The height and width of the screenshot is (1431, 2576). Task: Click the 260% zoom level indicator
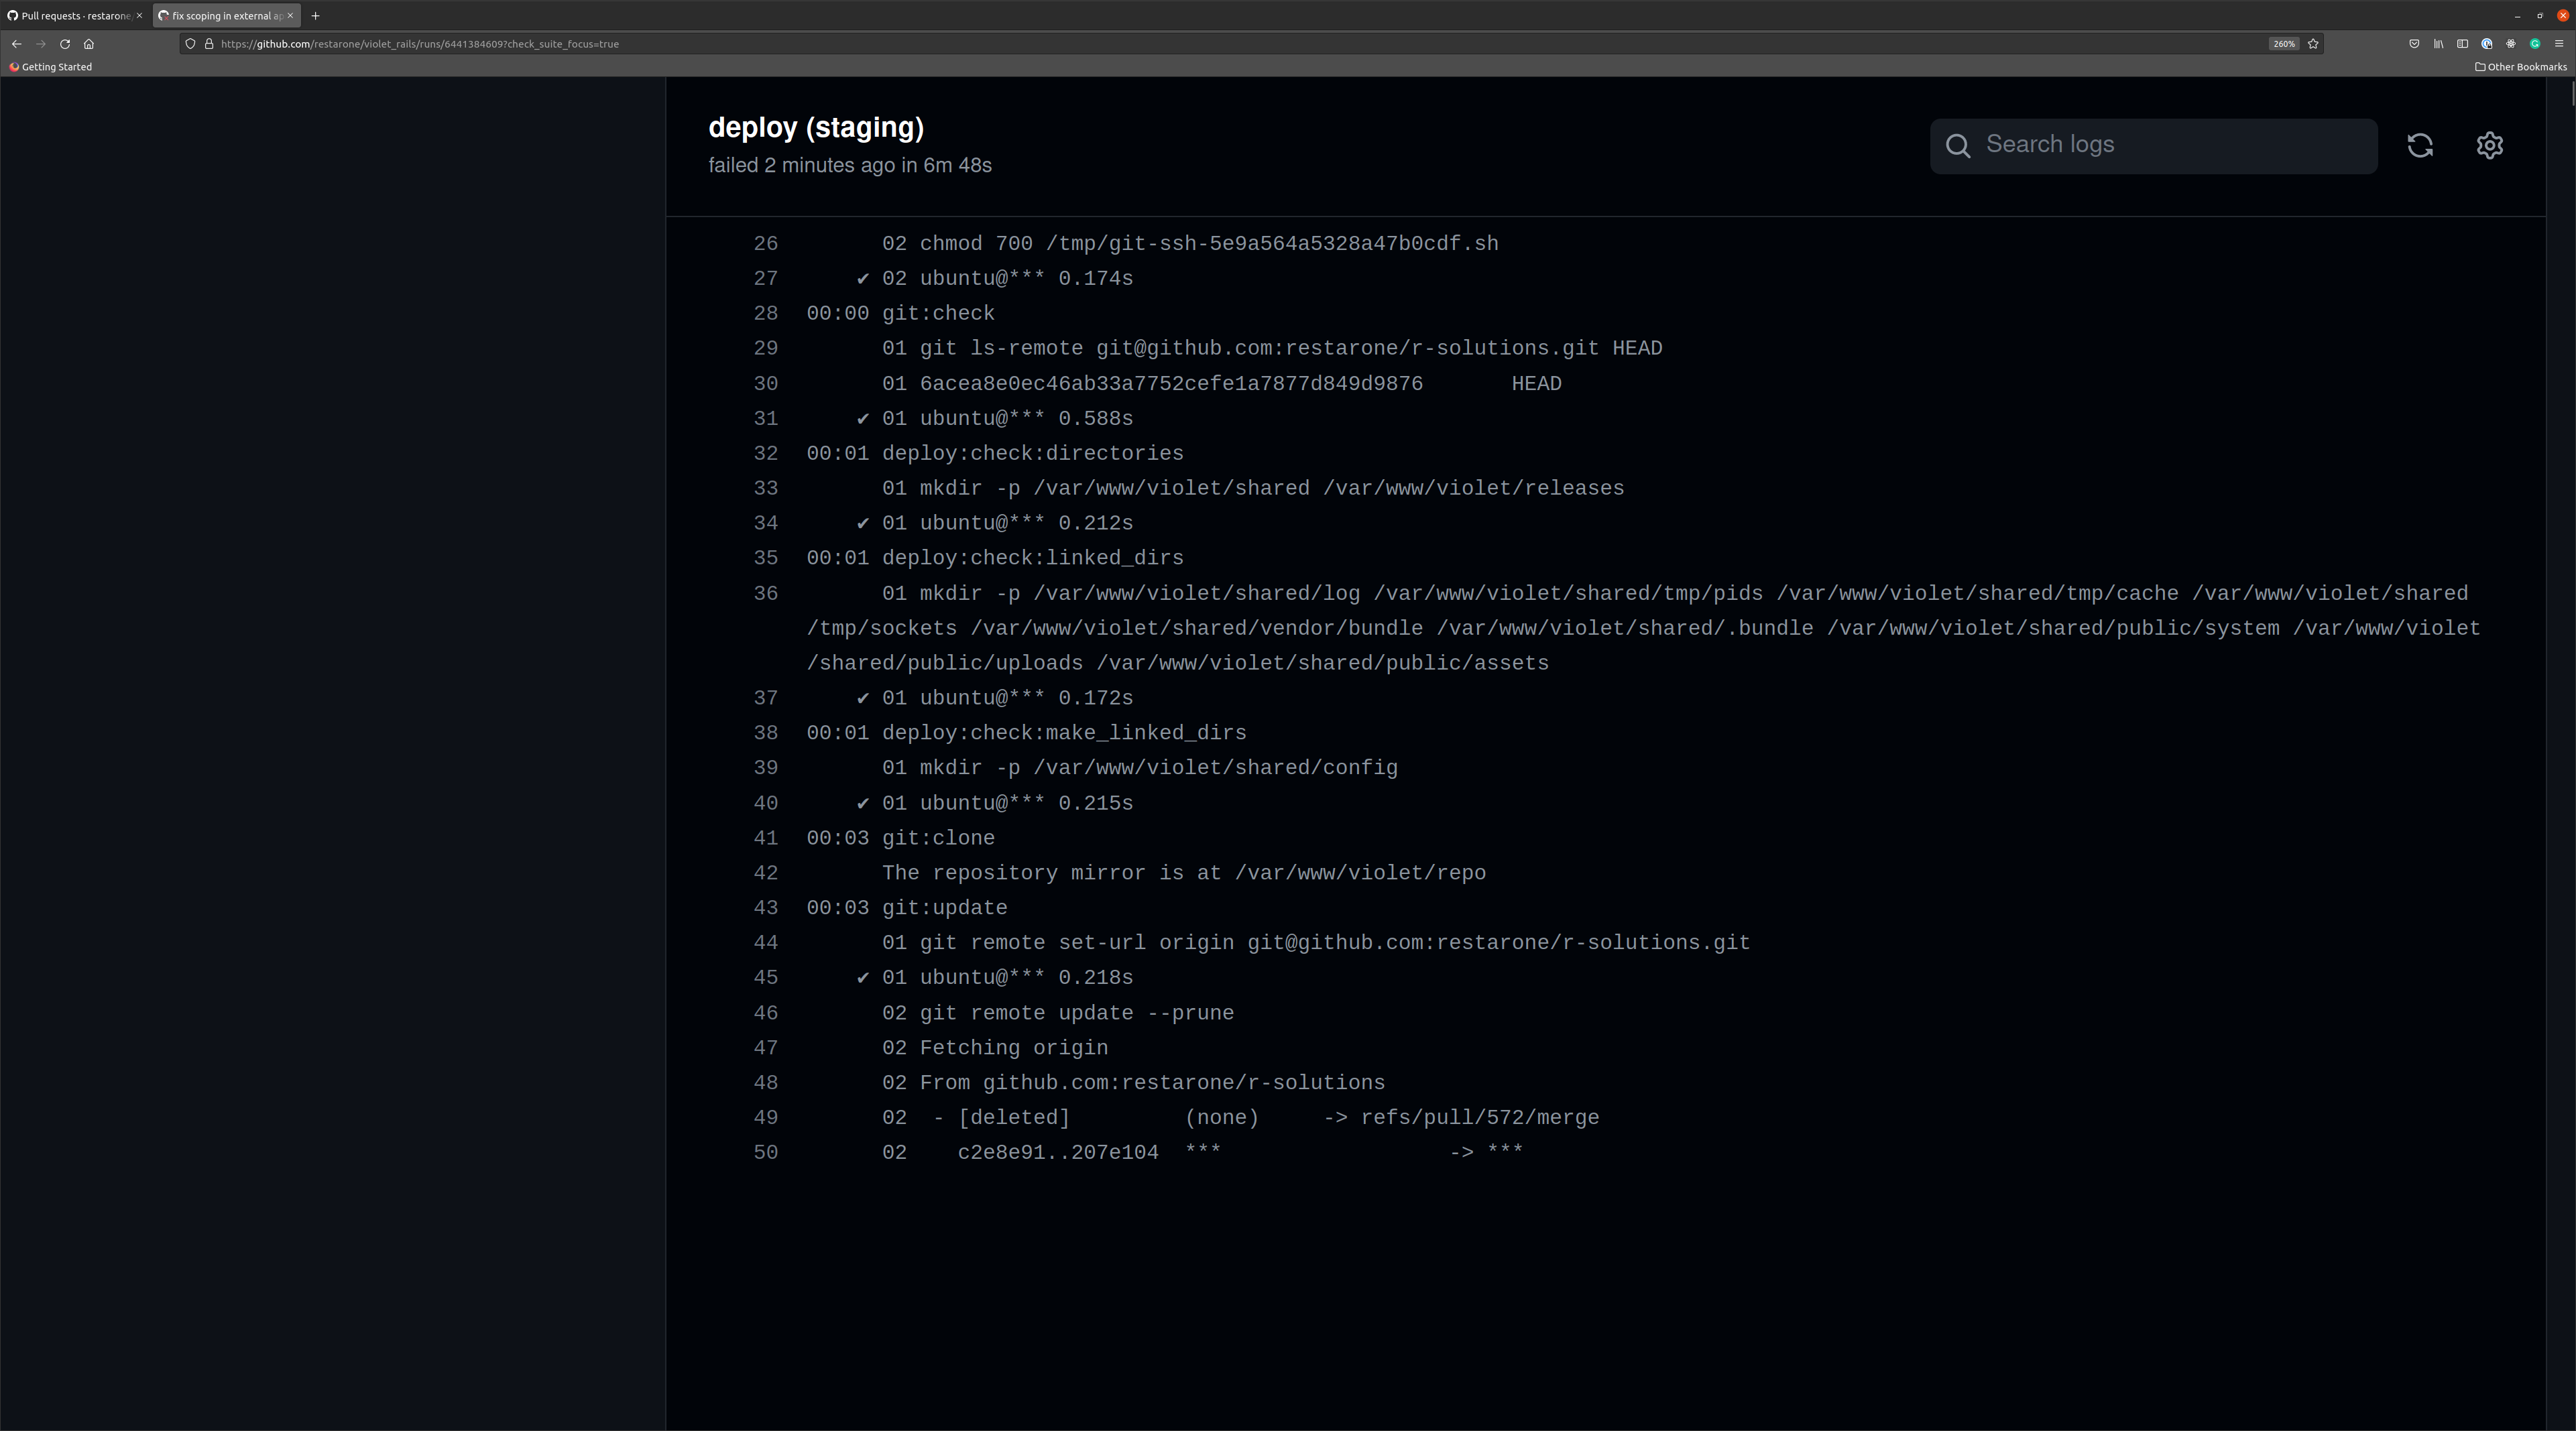pos(2284,44)
